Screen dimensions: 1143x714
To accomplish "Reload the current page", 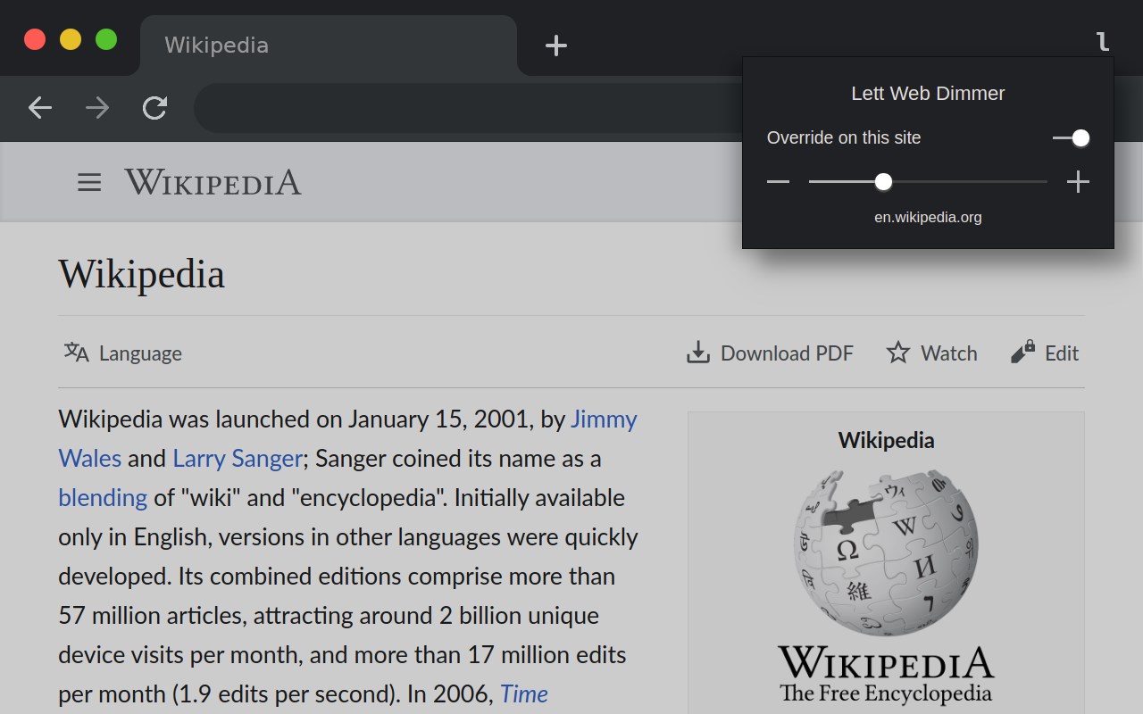I will tap(155, 108).
